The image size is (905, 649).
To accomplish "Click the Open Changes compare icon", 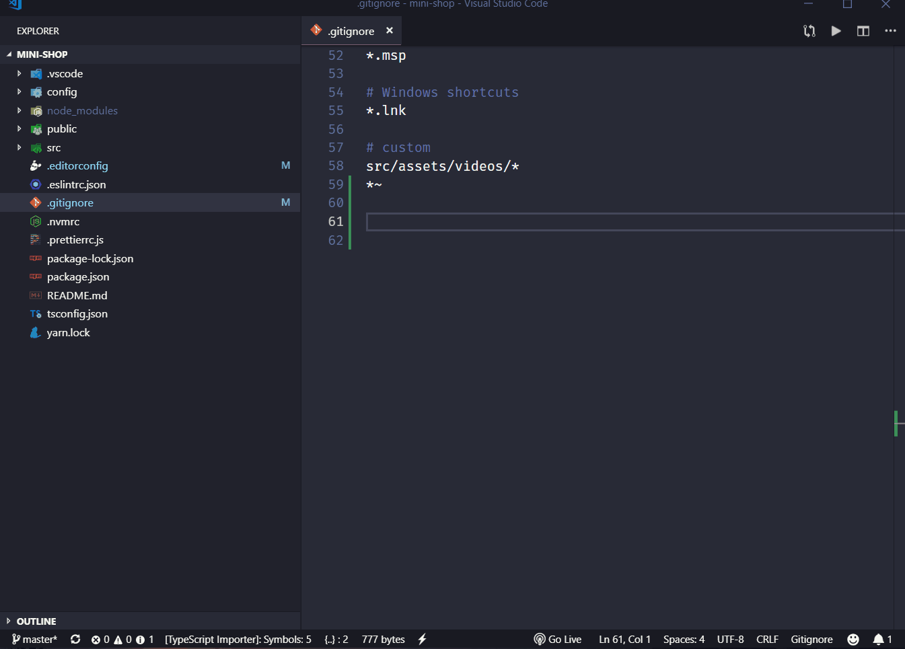I will pos(809,31).
